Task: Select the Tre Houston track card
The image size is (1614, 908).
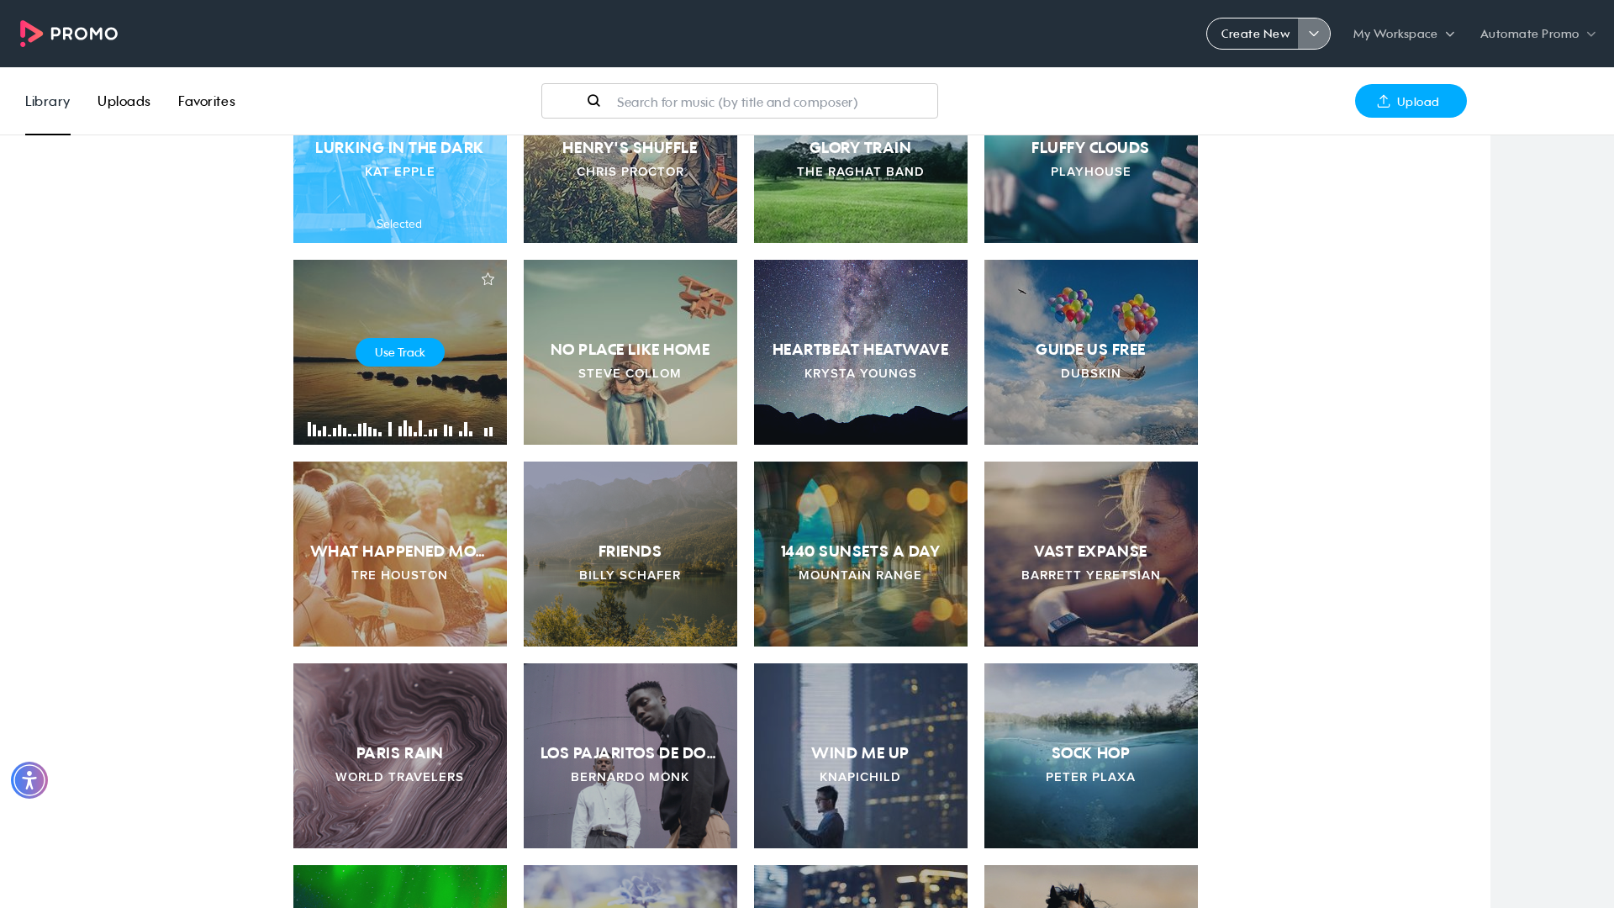Action: [x=400, y=554]
